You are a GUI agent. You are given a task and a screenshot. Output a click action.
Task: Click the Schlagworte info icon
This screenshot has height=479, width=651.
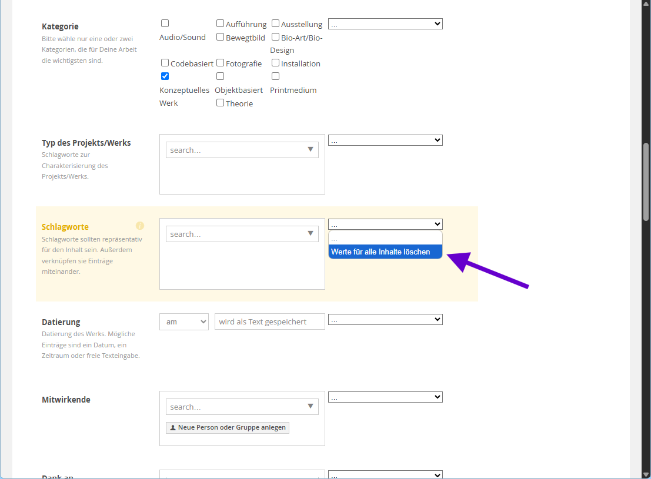coord(140,226)
